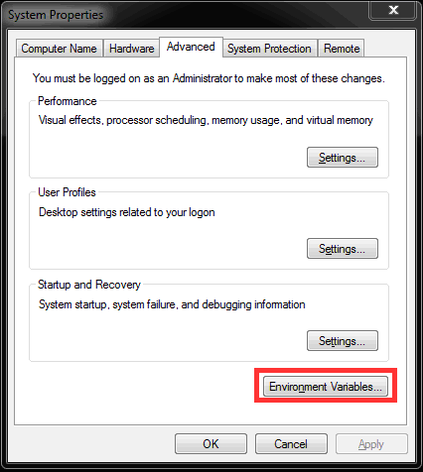
Task: Close the System Properties window
Action: click(393, 10)
